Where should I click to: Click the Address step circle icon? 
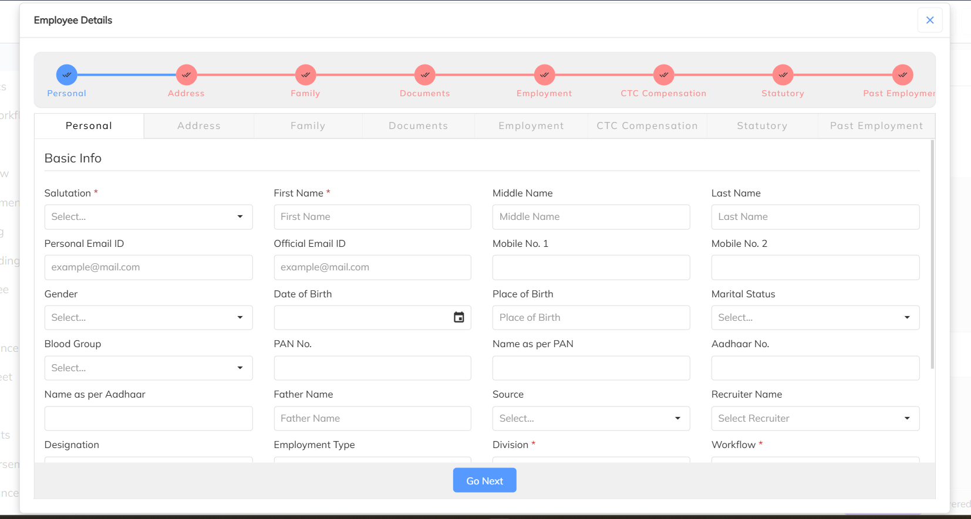tap(186, 75)
